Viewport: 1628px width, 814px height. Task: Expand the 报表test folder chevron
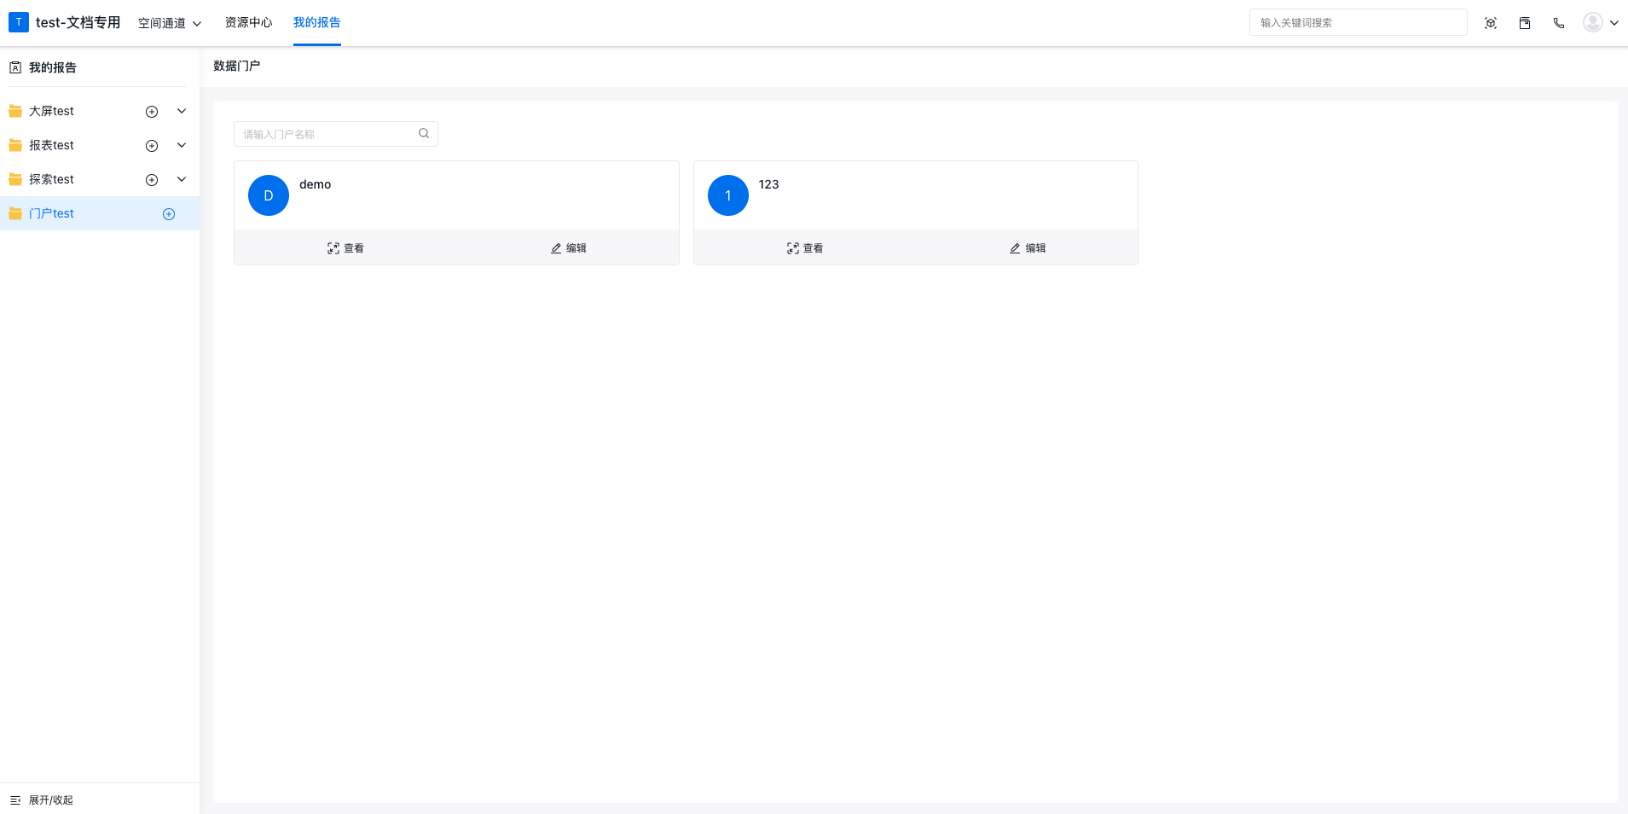click(182, 145)
